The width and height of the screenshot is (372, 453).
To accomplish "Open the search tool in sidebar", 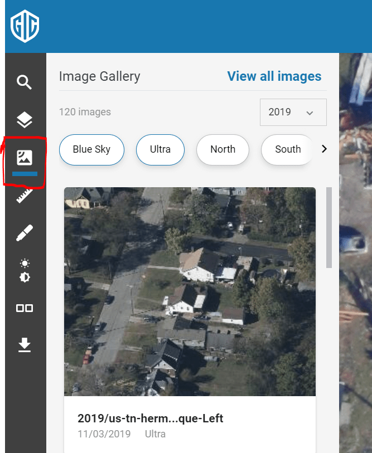I will tap(25, 83).
